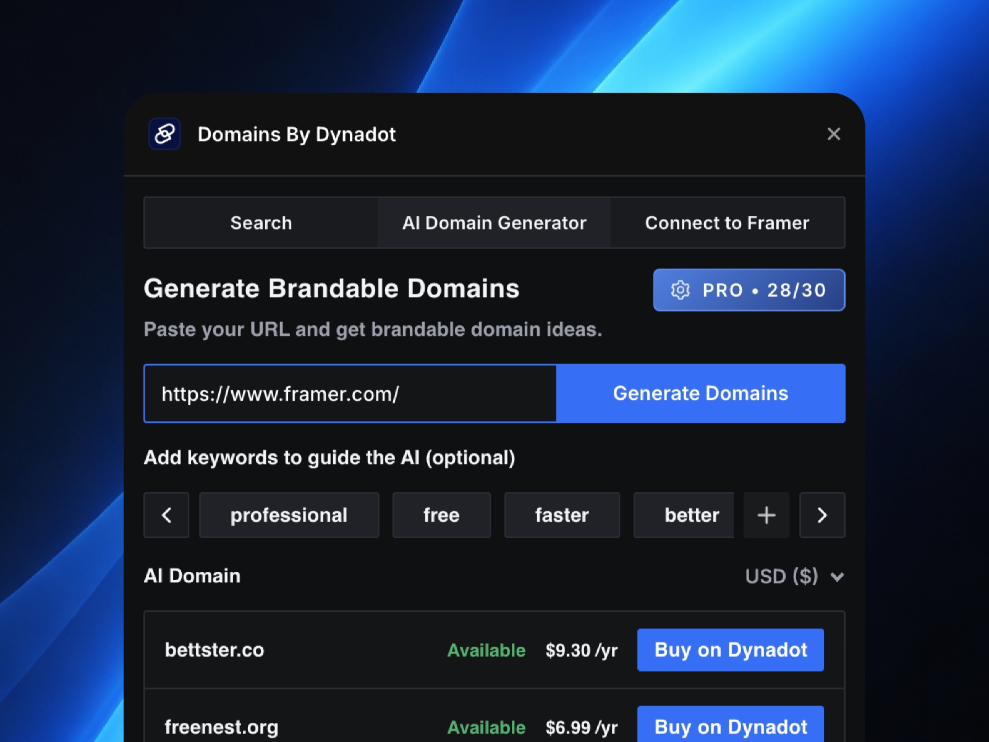Viewport: 989px width, 742px height.
Task: Buy bettster.co on Dynadot
Action: [730, 650]
